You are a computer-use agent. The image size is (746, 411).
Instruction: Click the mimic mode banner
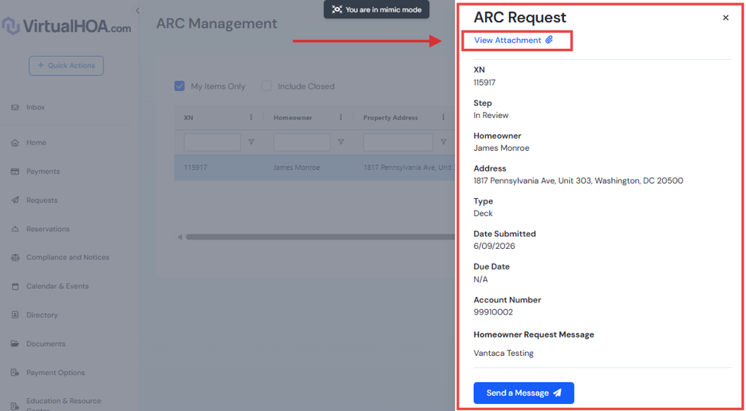(376, 9)
